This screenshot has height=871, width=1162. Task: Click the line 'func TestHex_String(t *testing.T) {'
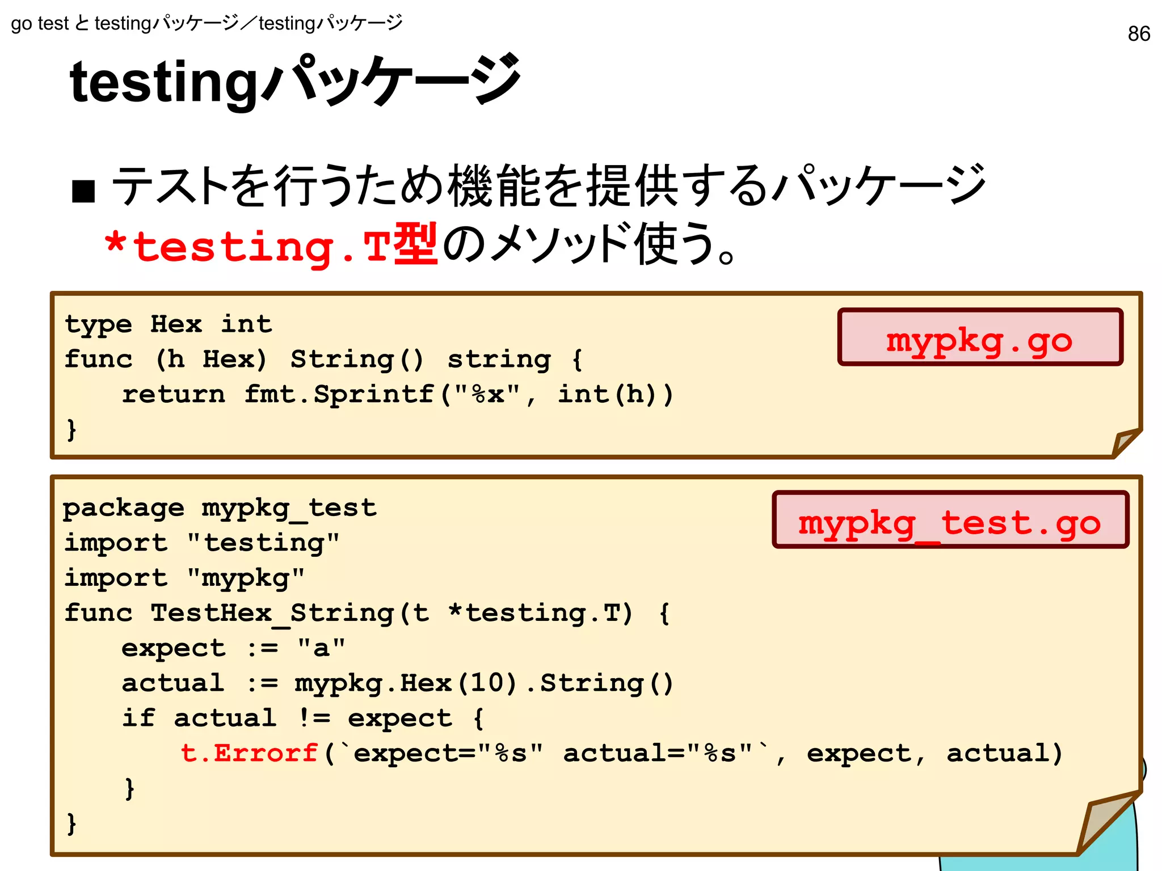[367, 613]
